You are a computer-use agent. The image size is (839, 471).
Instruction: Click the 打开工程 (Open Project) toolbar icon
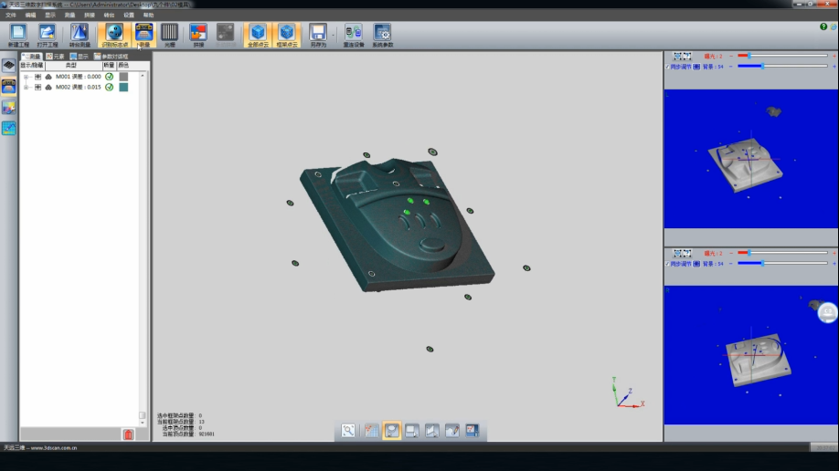click(47, 34)
